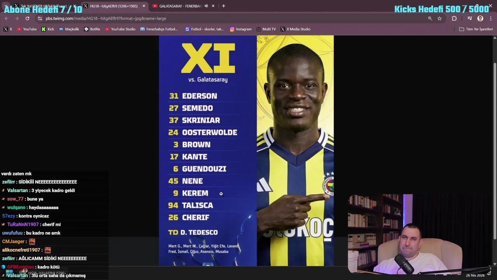Click the zoom magnifier icon in address bar
This screenshot has width=497, height=280.
click(430, 18)
